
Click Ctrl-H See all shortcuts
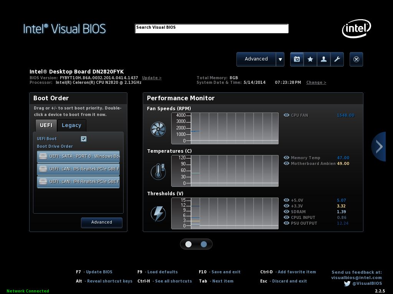[x=165, y=281]
